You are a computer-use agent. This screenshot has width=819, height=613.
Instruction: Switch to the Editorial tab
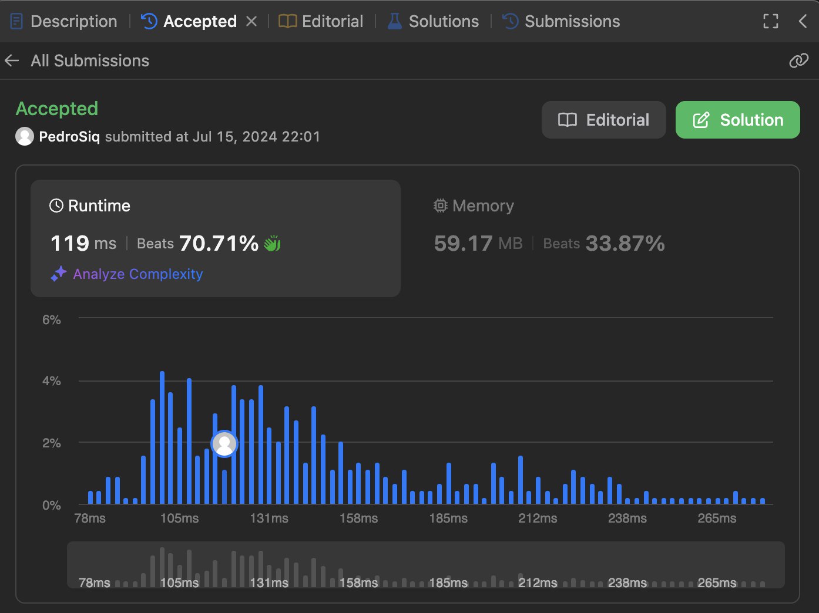(321, 21)
